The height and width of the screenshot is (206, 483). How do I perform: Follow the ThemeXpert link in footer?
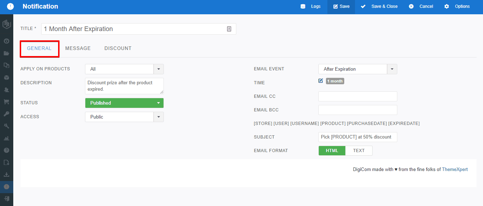click(x=455, y=170)
